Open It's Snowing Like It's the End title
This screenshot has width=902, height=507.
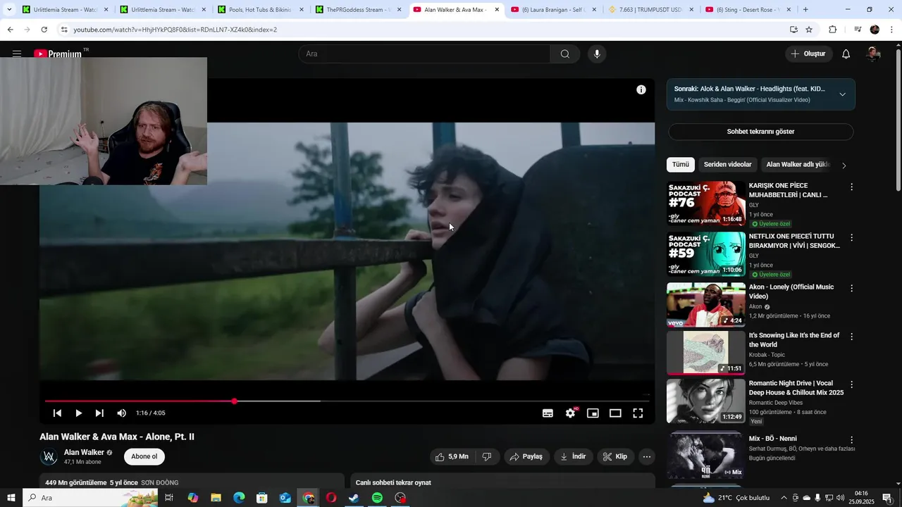click(x=794, y=340)
